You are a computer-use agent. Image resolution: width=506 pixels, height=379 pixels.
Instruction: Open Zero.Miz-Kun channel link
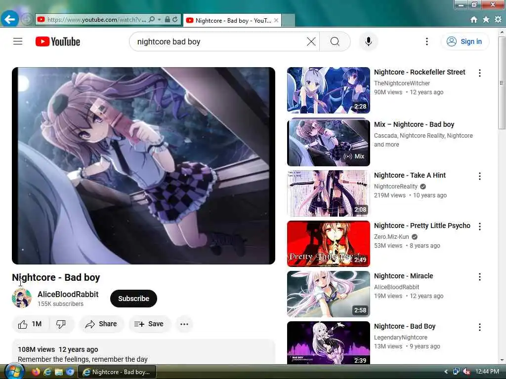[391, 236]
